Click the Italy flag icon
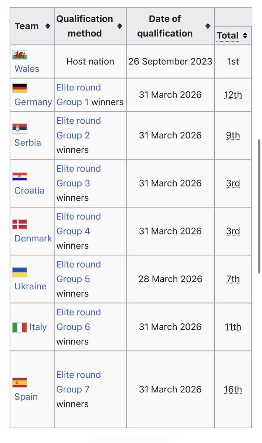The height and width of the screenshot is (443, 262). [20, 327]
